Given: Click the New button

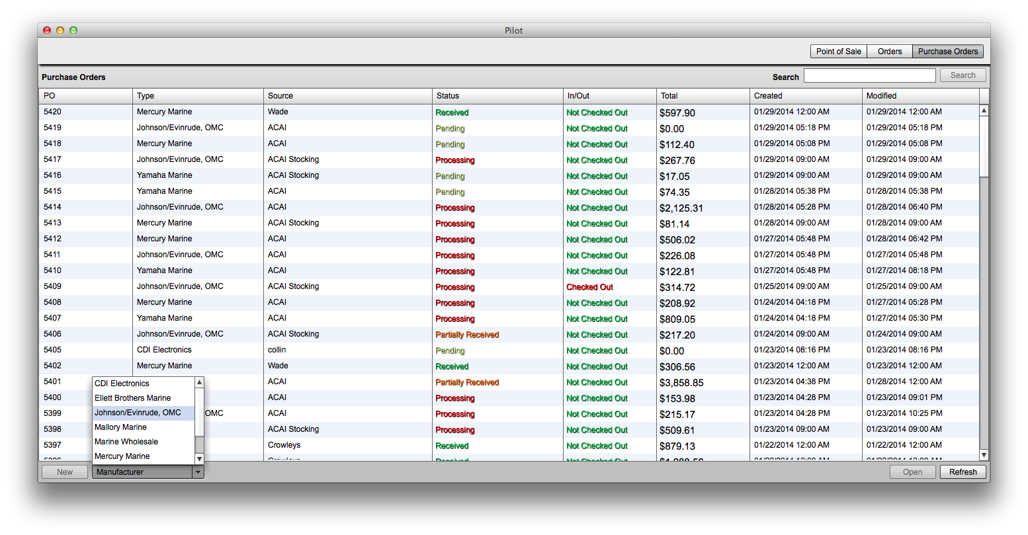Looking at the screenshot, I should click(x=65, y=472).
